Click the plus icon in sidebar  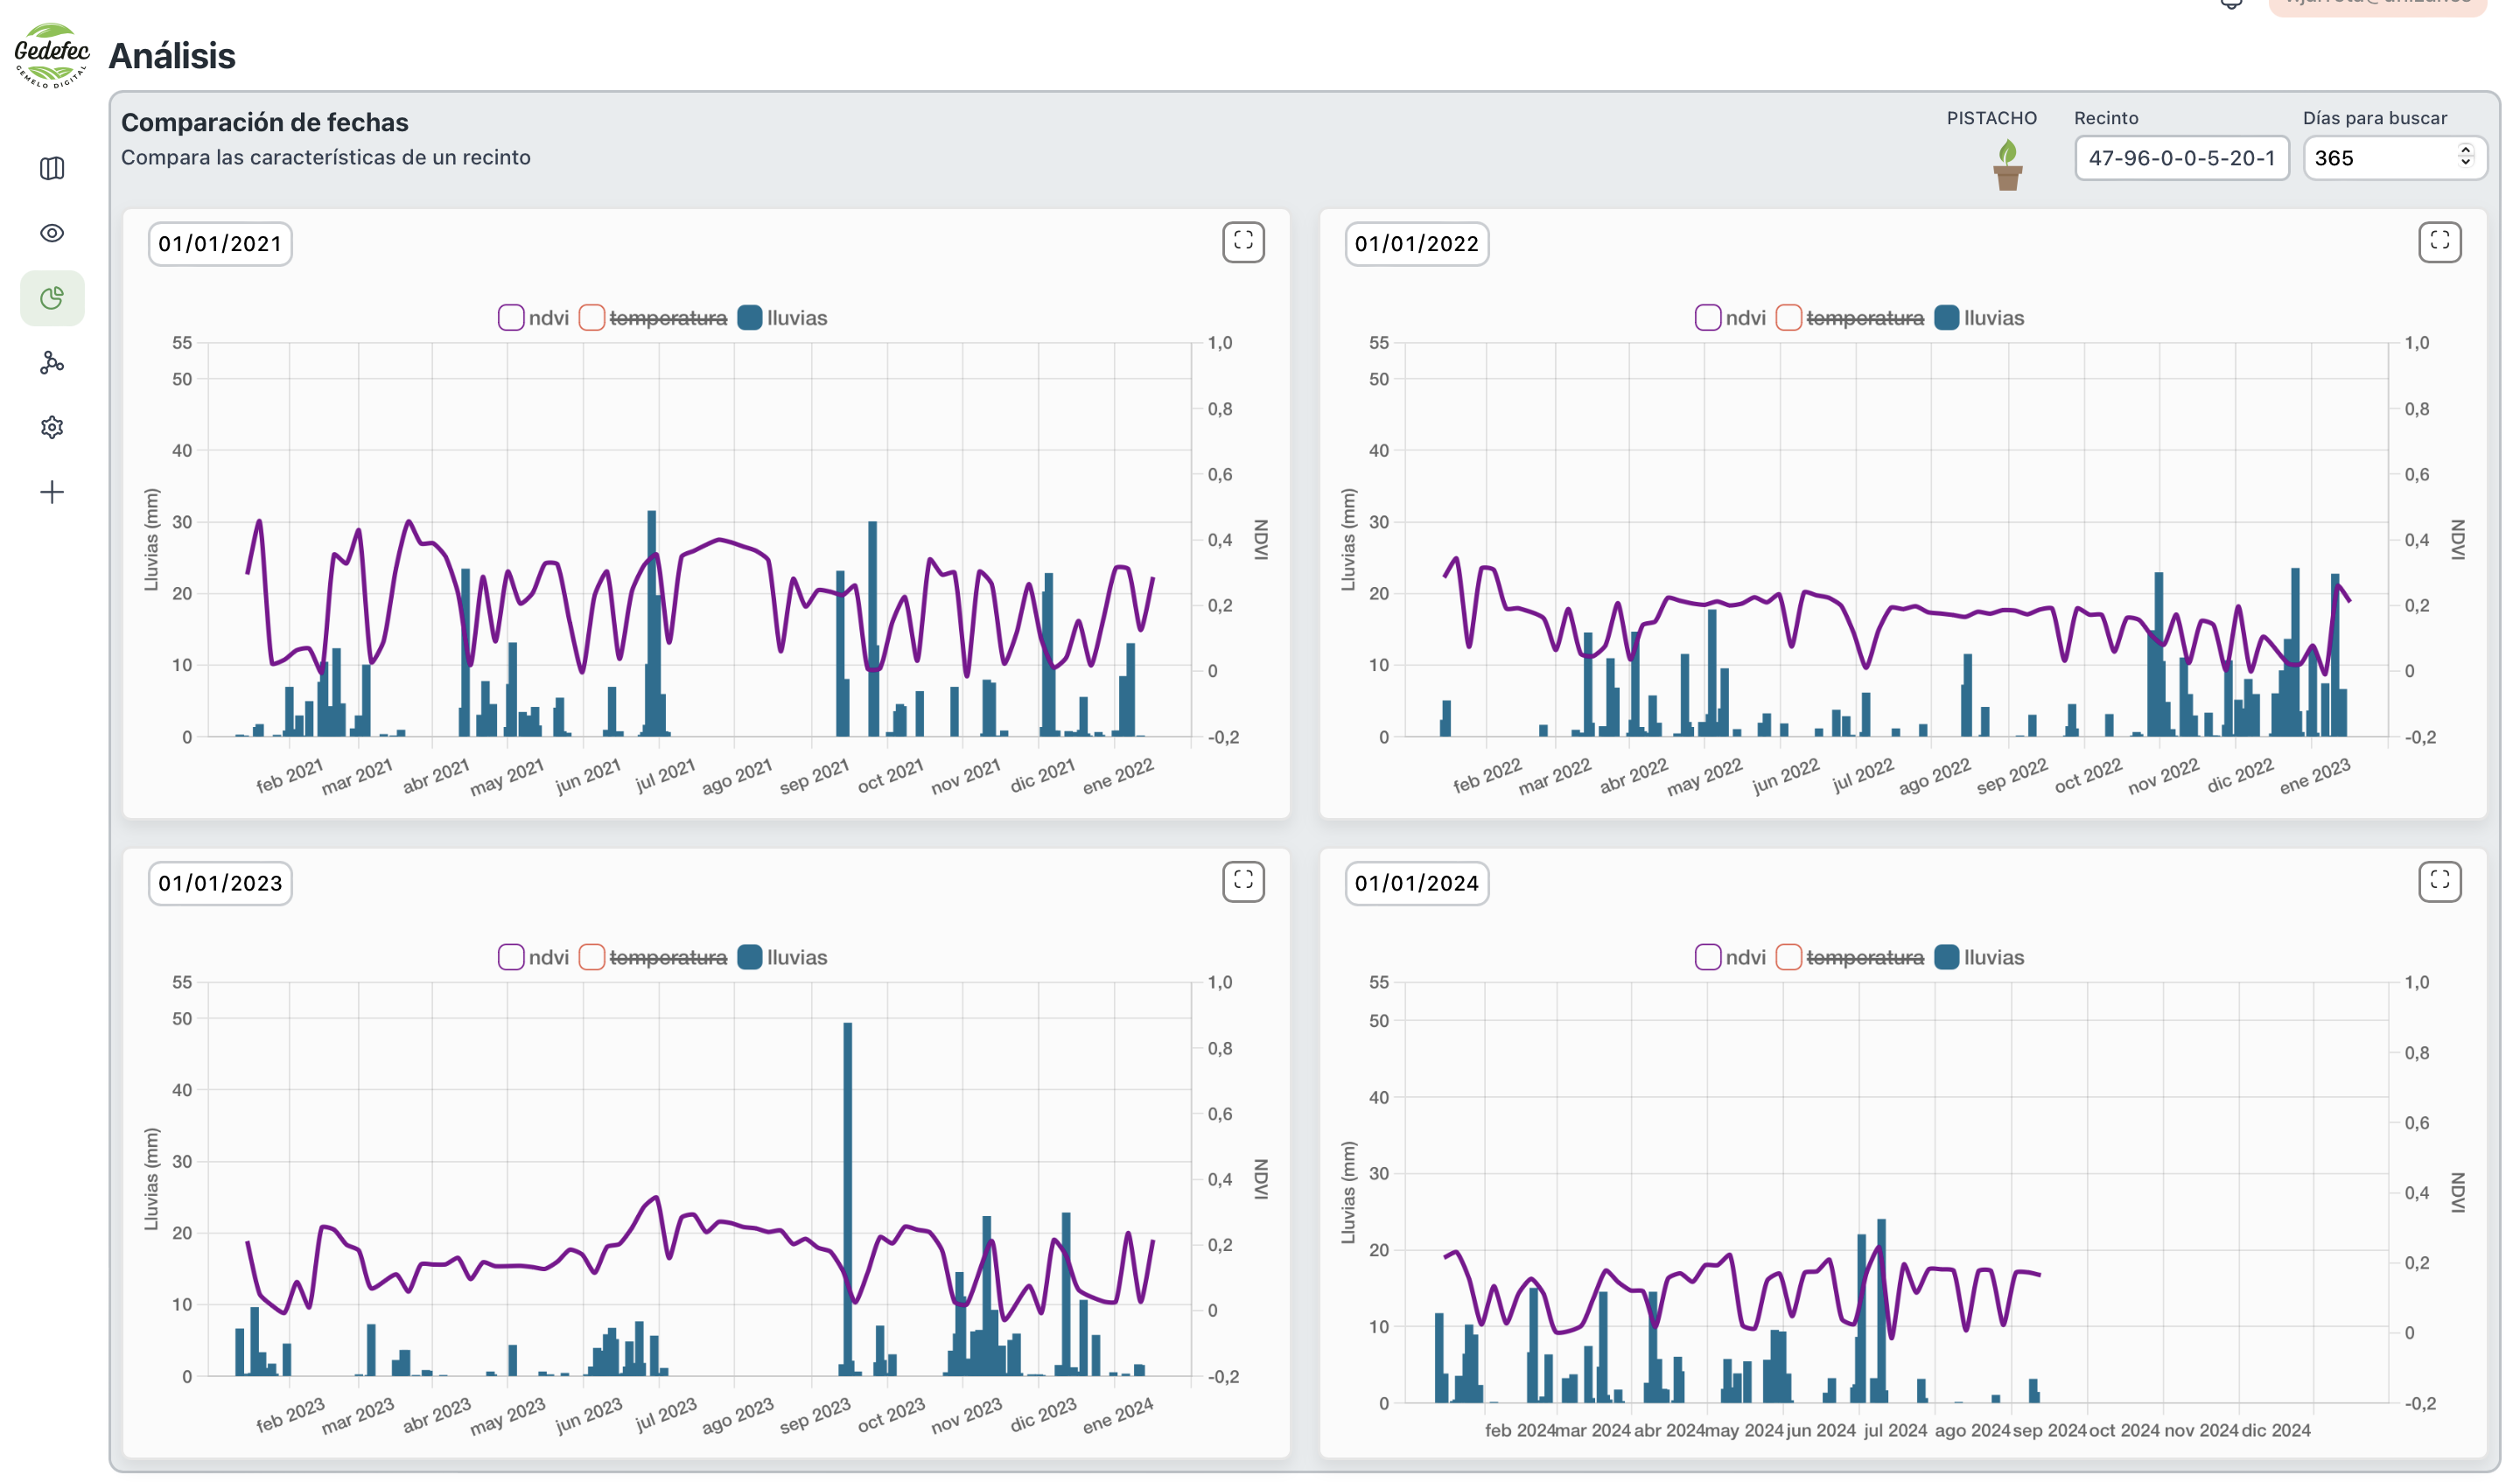point(52,492)
